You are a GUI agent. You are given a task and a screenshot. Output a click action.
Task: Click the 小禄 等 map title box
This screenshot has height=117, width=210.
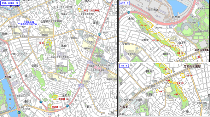click(124, 66)
